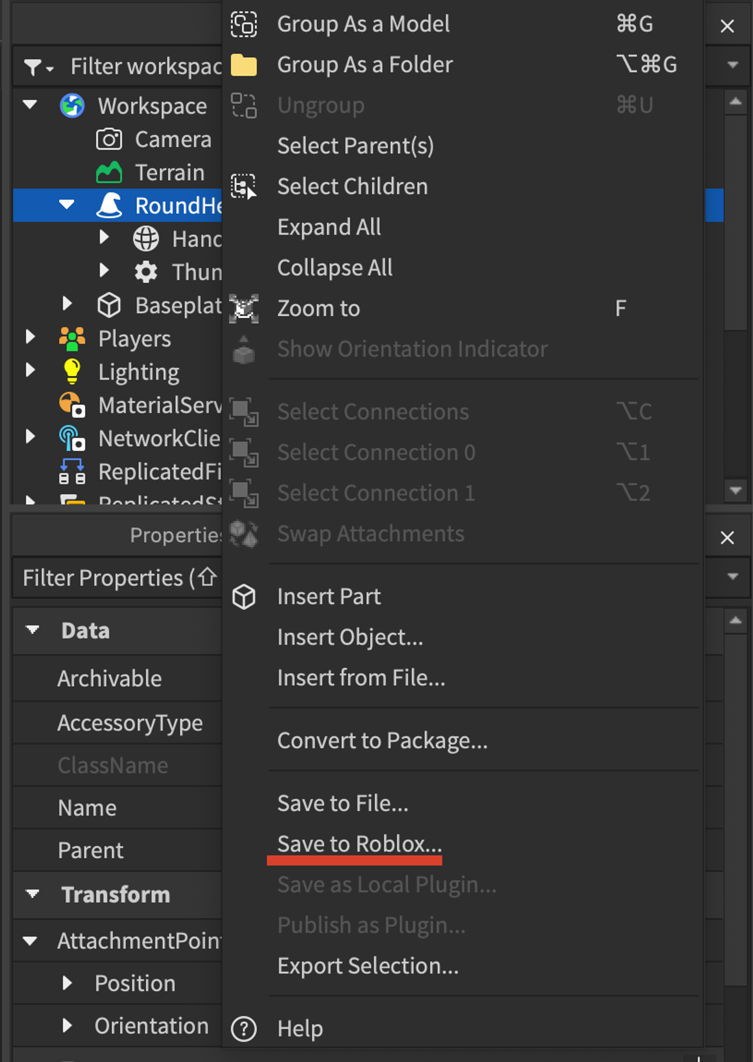Viewport: 753px width, 1062px height.
Task: Expand the Baseplate node
Action: pos(67,304)
